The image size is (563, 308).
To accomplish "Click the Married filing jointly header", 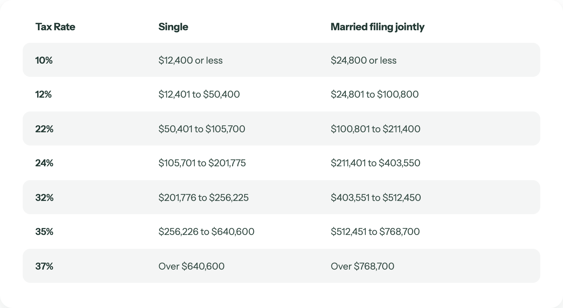I will point(377,27).
